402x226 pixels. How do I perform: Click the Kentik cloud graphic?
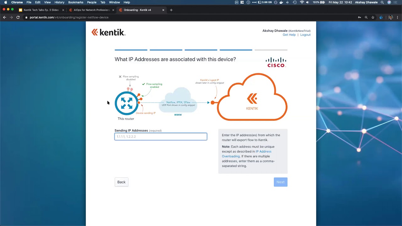[x=252, y=97]
